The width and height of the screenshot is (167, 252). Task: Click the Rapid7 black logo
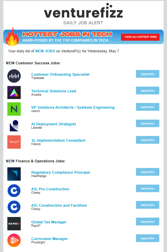click(14, 224)
